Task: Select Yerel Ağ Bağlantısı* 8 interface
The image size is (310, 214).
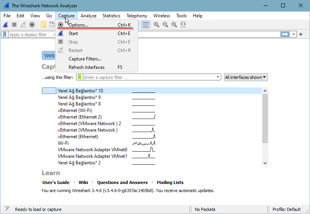Action: 152,104
